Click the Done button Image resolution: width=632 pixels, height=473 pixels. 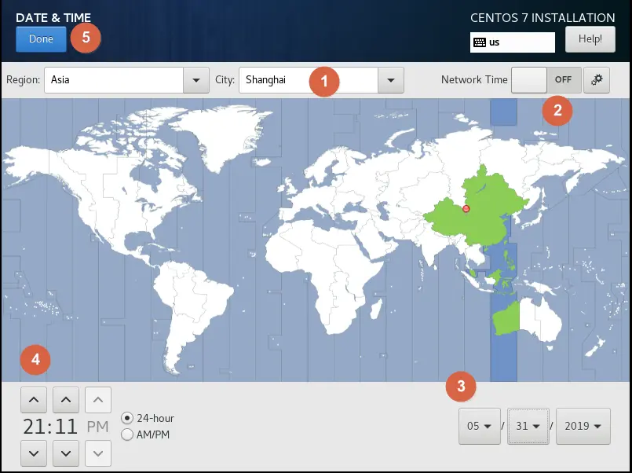[x=41, y=39]
